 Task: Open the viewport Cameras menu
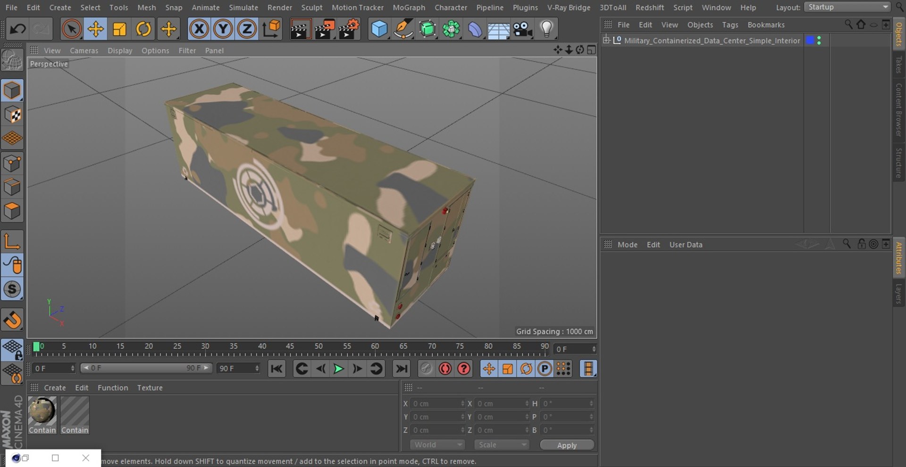84,50
